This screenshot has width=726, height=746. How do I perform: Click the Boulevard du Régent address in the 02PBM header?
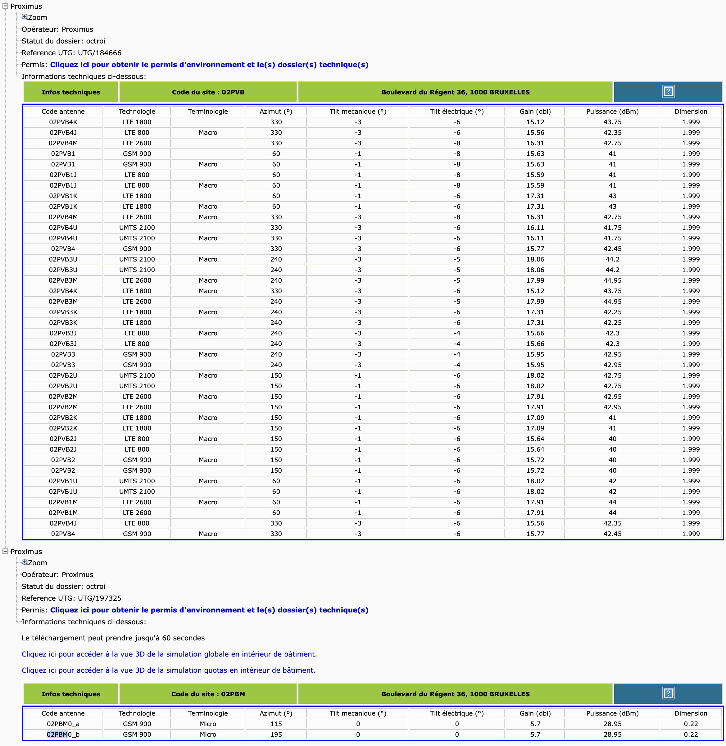(x=455, y=694)
